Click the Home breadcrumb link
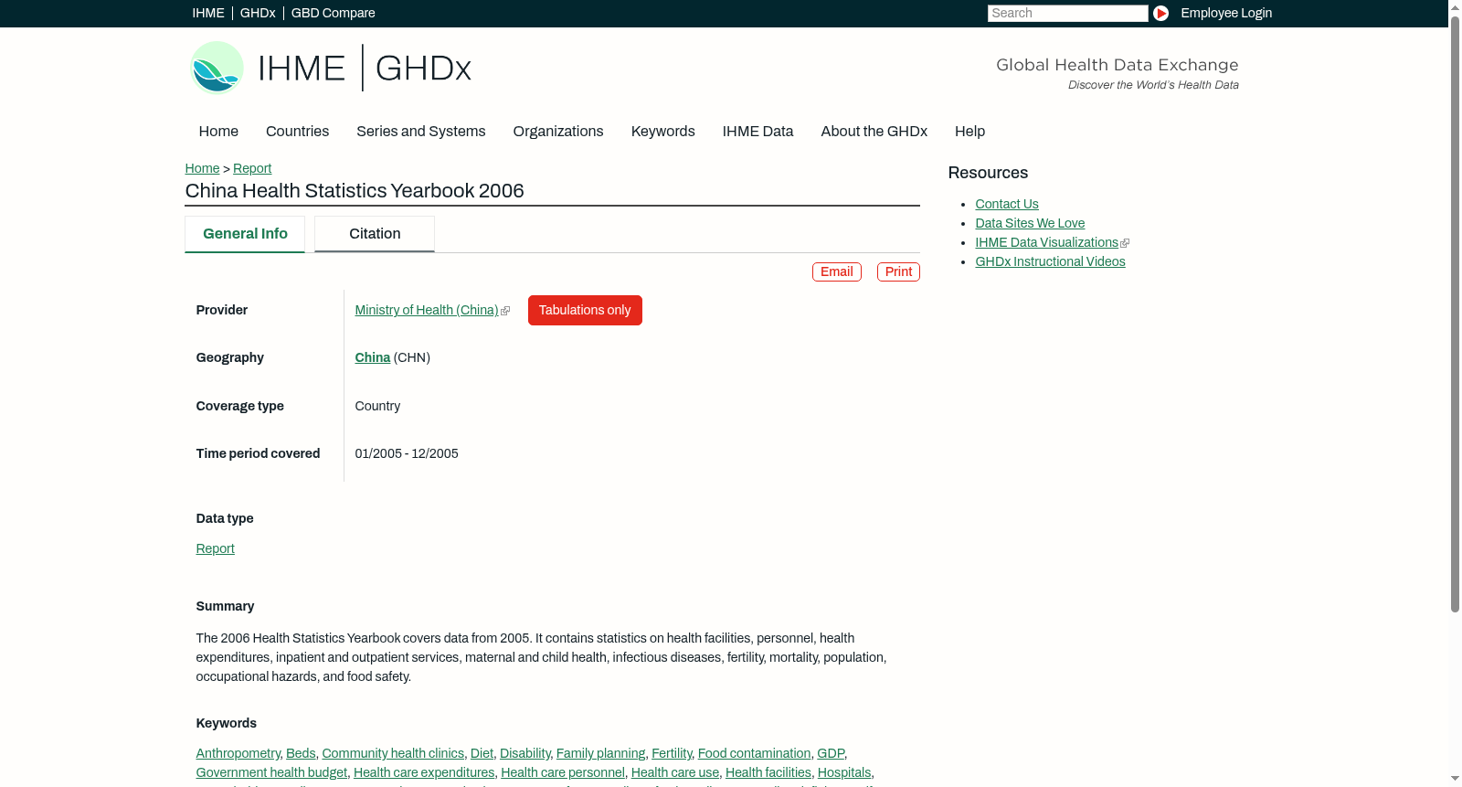 click(x=202, y=168)
